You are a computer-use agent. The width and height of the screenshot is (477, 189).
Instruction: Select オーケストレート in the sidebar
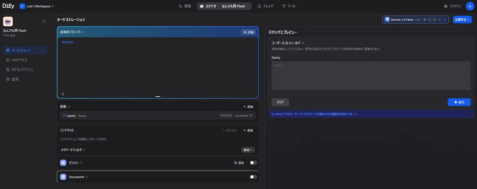(x=25, y=50)
